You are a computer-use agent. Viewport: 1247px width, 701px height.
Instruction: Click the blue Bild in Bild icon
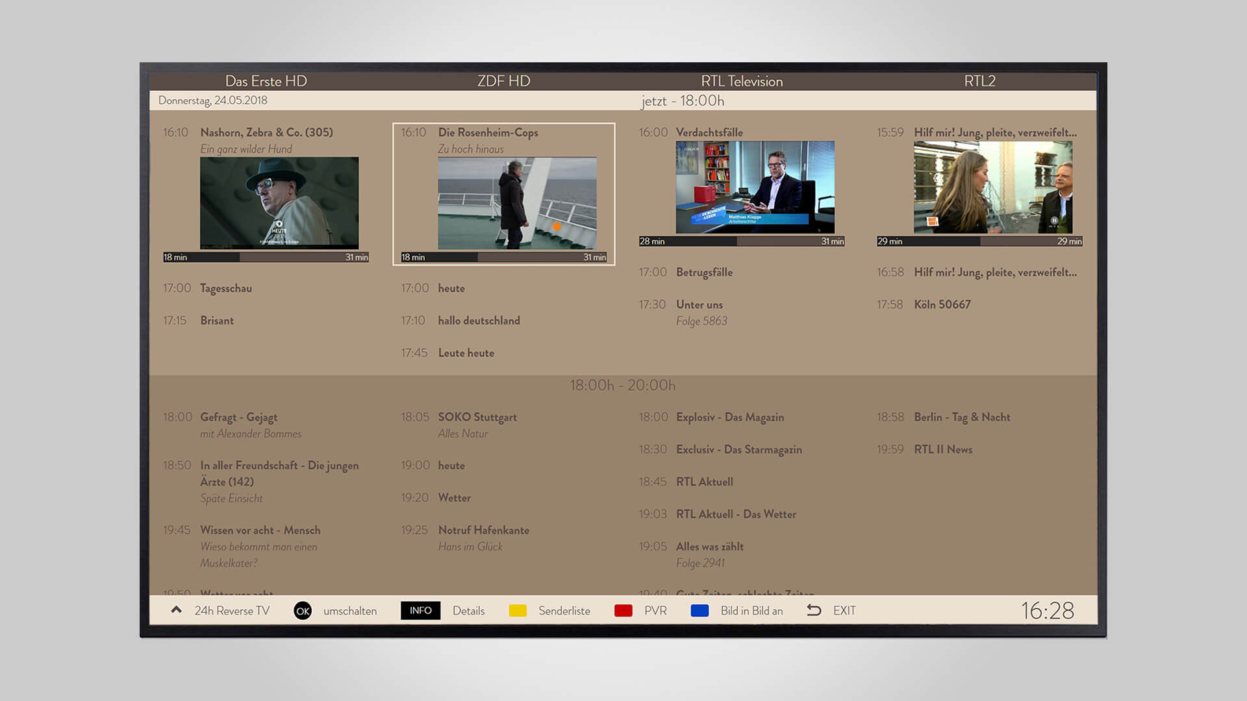tap(700, 610)
